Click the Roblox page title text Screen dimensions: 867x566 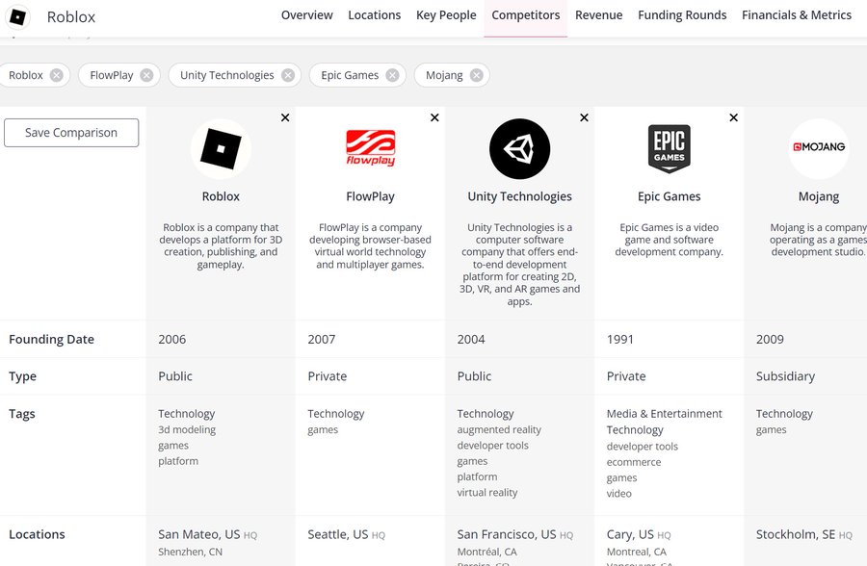[x=71, y=17]
